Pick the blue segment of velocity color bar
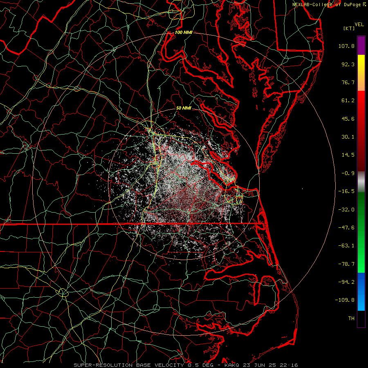Screen dimensions: 368x368 [x=361, y=292]
